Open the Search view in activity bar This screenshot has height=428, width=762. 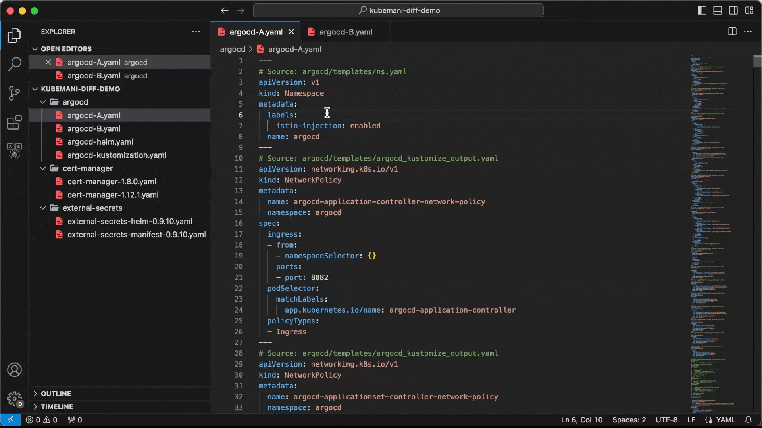15,64
